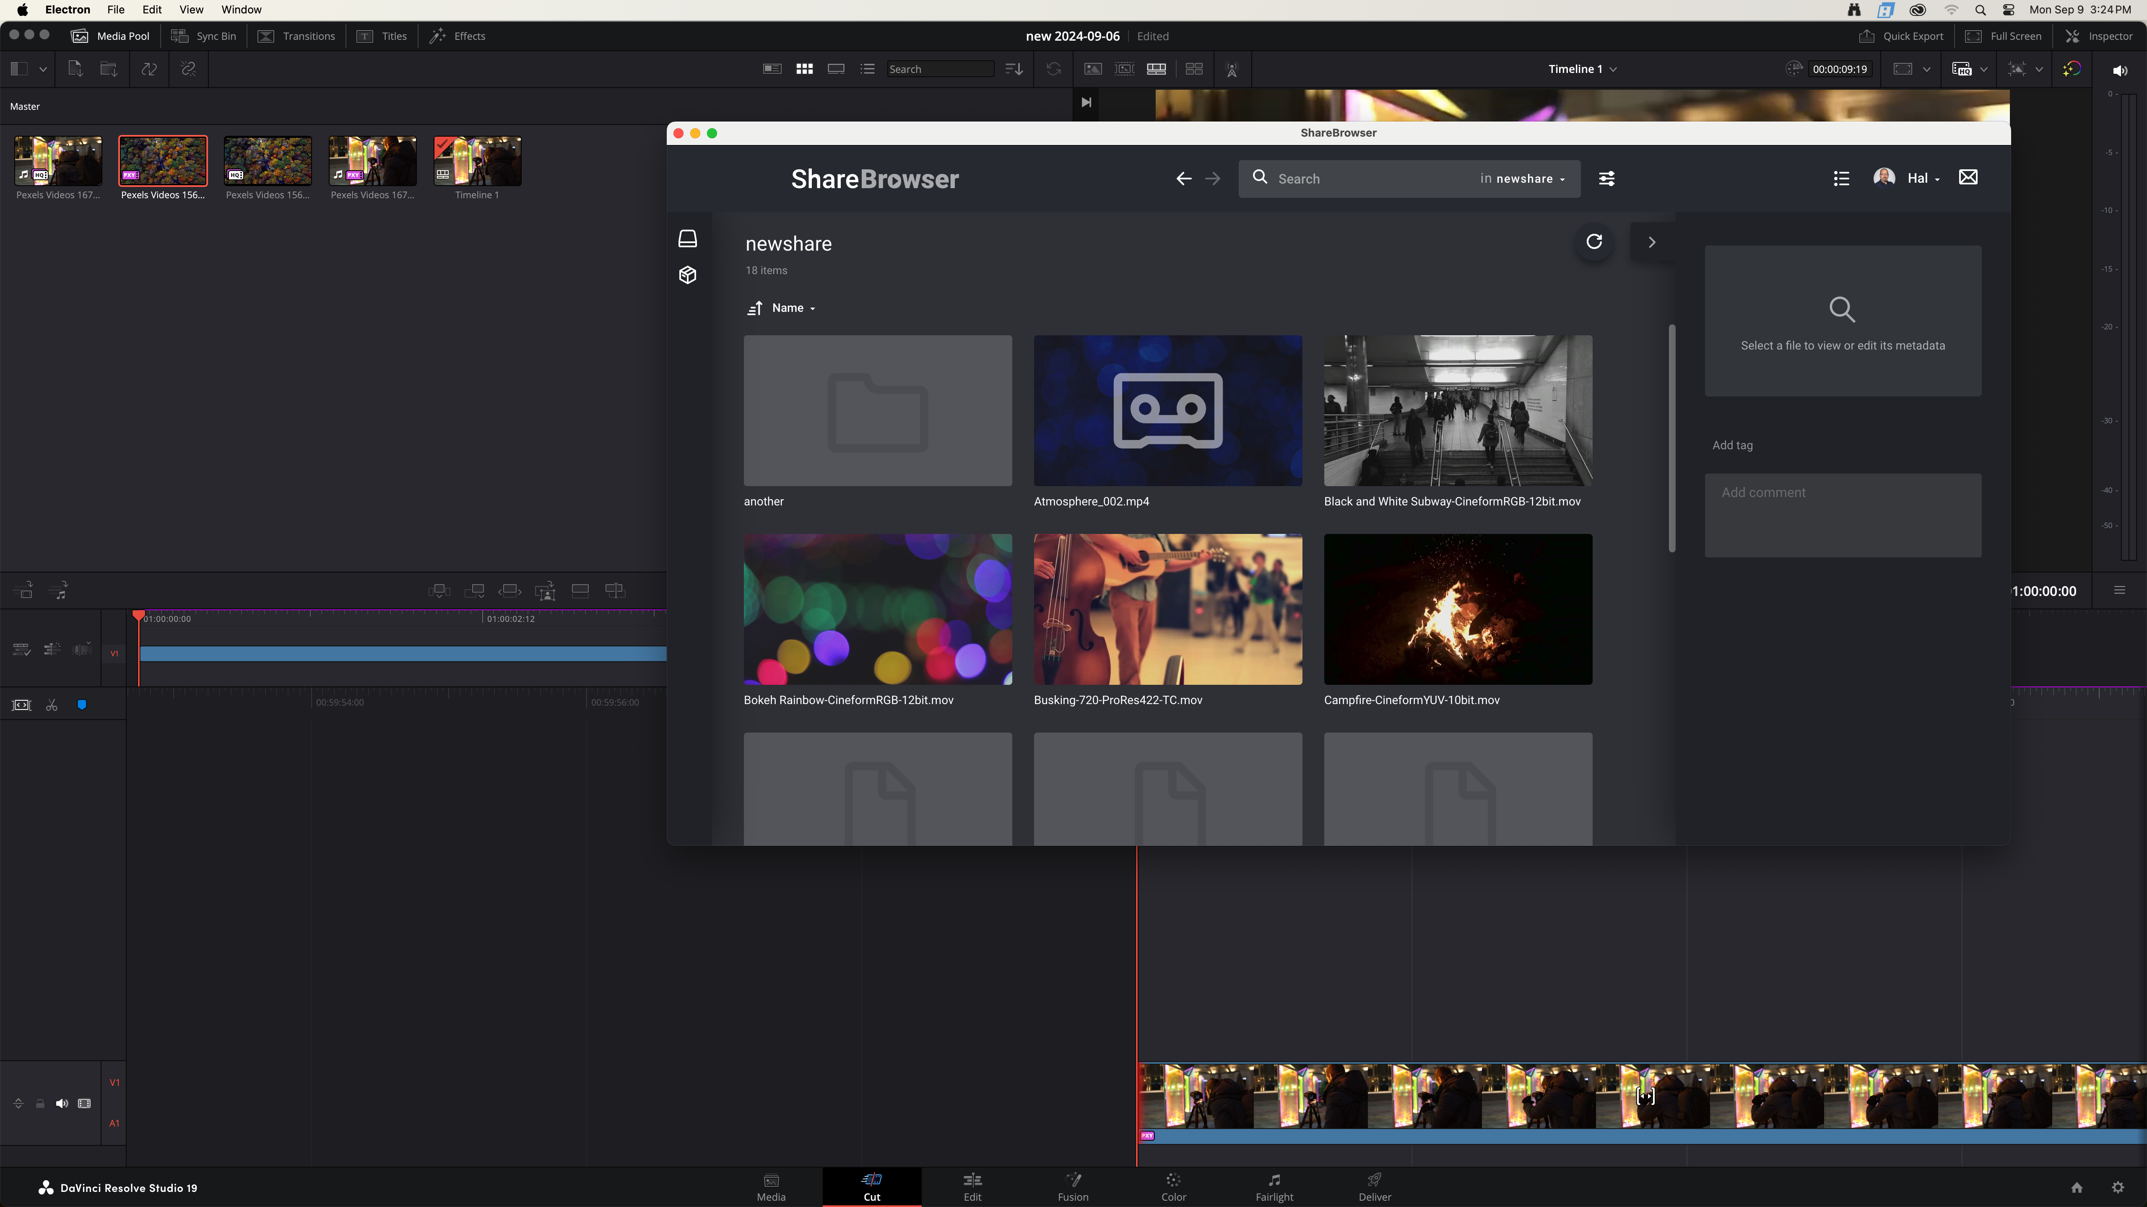The height and width of the screenshot is (1207, 2147).
Task: Open the Hal user menu
Action: 1907,178
